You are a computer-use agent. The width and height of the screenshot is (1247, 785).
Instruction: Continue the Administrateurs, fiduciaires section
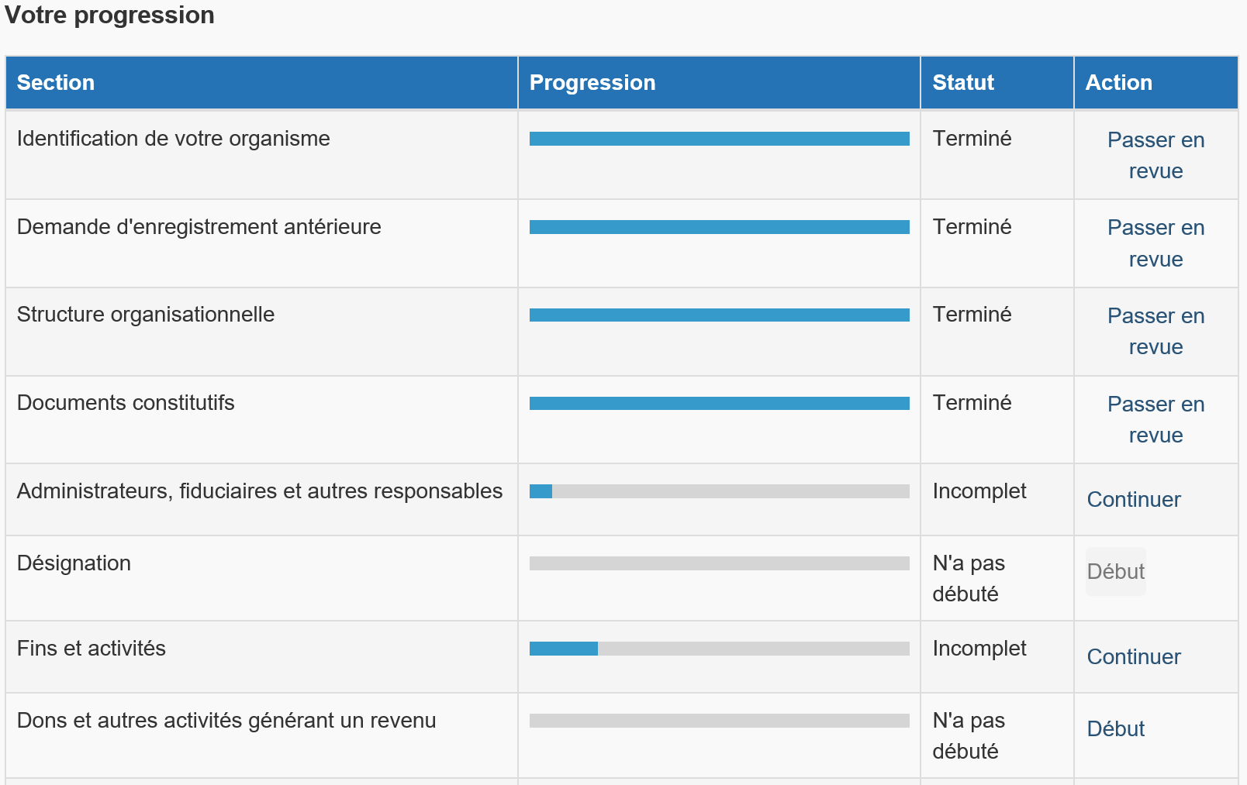click(x=1134, y=500)
